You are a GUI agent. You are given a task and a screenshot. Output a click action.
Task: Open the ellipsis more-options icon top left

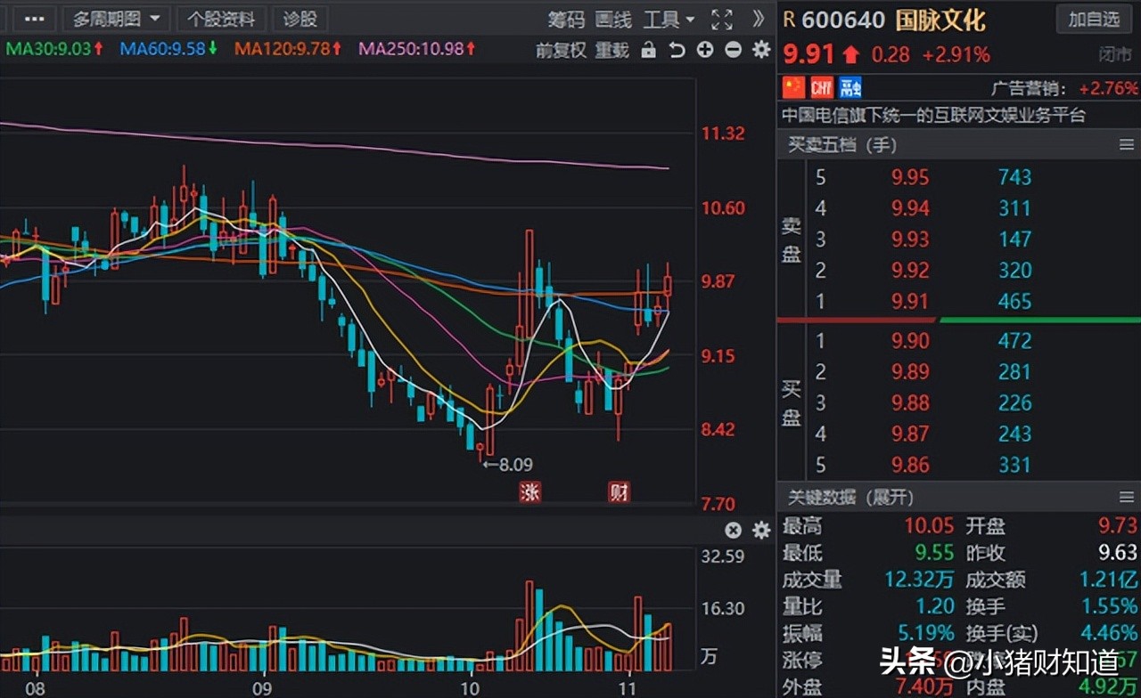click(33, 19)
